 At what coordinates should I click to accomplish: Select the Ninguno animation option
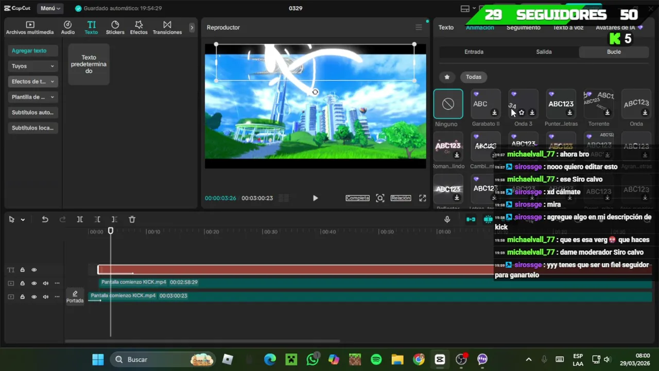448,104
